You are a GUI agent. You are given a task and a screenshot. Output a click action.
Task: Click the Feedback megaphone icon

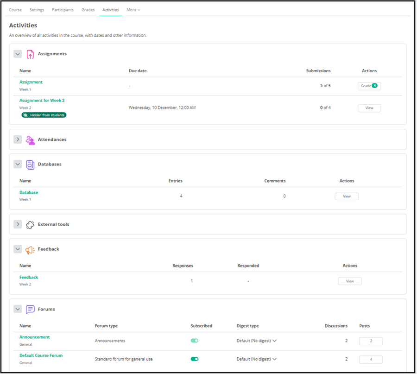[30, 249]
